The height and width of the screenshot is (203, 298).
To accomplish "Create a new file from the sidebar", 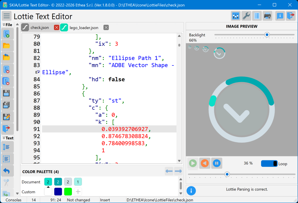I will (x=7, y=34).
